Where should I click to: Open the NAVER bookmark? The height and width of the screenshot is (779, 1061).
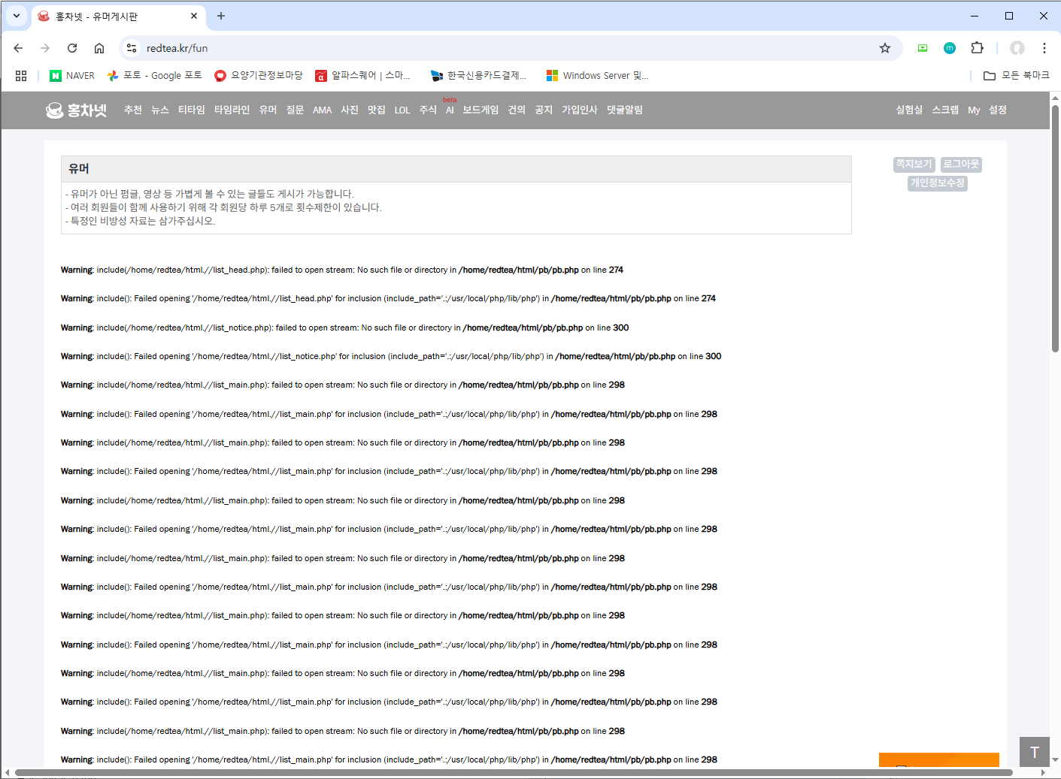point(72,76)
